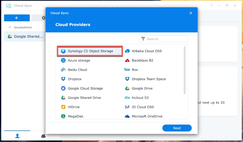Select Baidu Cloud provider
The height and width of the screenshot is (142, 243).
[x=77, y=70]
